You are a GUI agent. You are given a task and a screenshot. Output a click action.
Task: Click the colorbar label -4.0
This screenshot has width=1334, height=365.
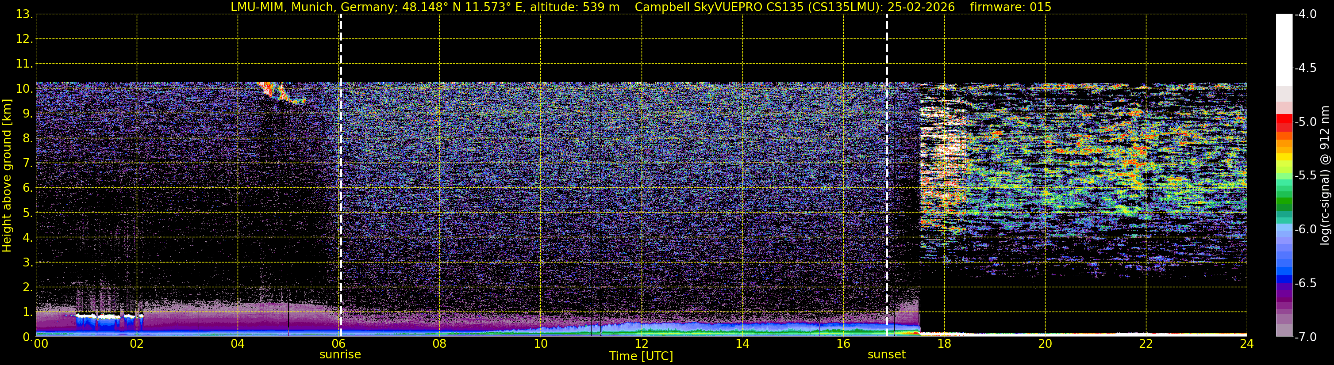tap(1306, 14)
